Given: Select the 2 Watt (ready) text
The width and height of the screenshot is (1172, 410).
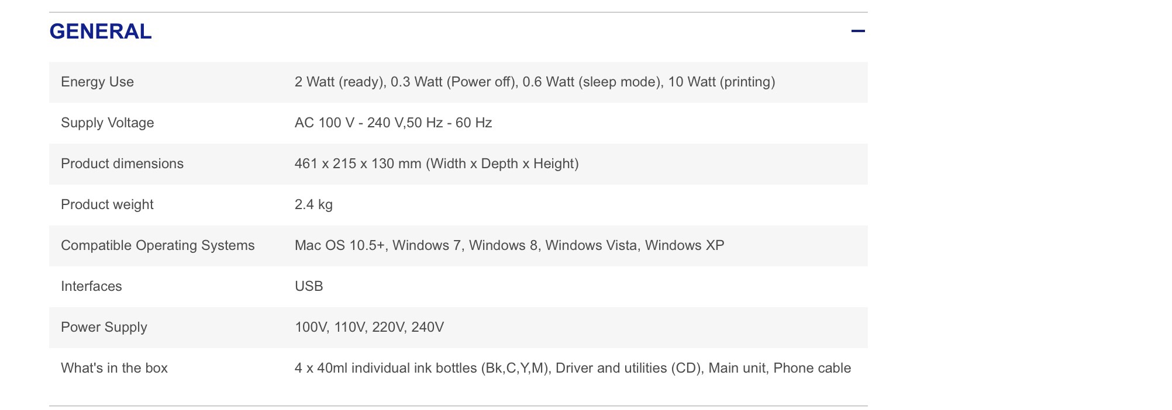Looking at the screenshot, I should (339, 82).
